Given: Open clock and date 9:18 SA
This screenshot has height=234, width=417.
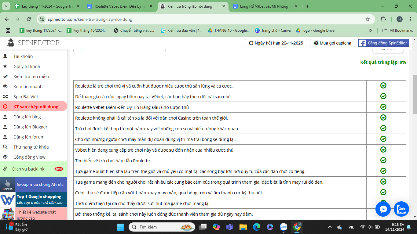Looking at the screenshot, I should (395, 227).
